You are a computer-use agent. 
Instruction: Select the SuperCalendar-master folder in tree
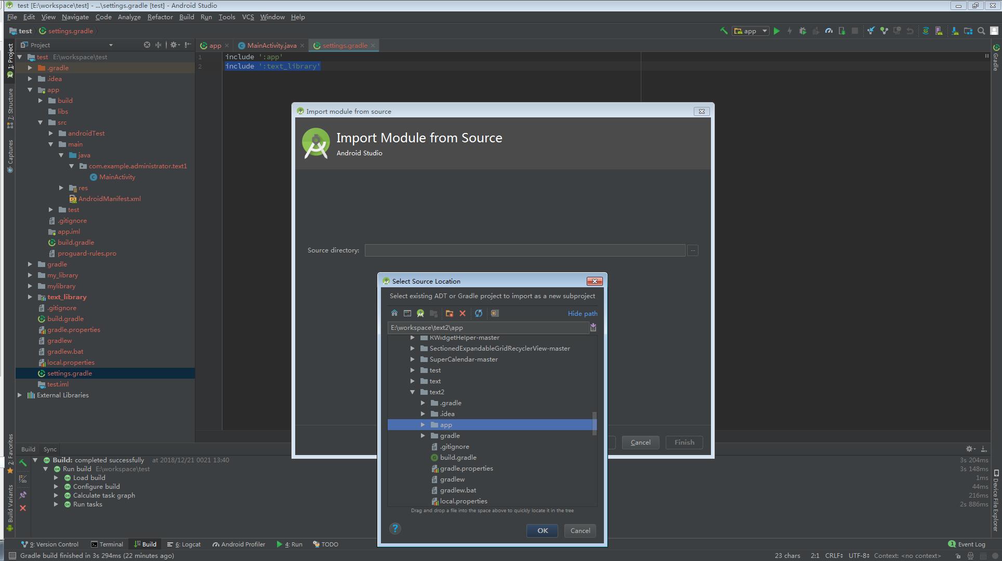[x=463, y=359]
